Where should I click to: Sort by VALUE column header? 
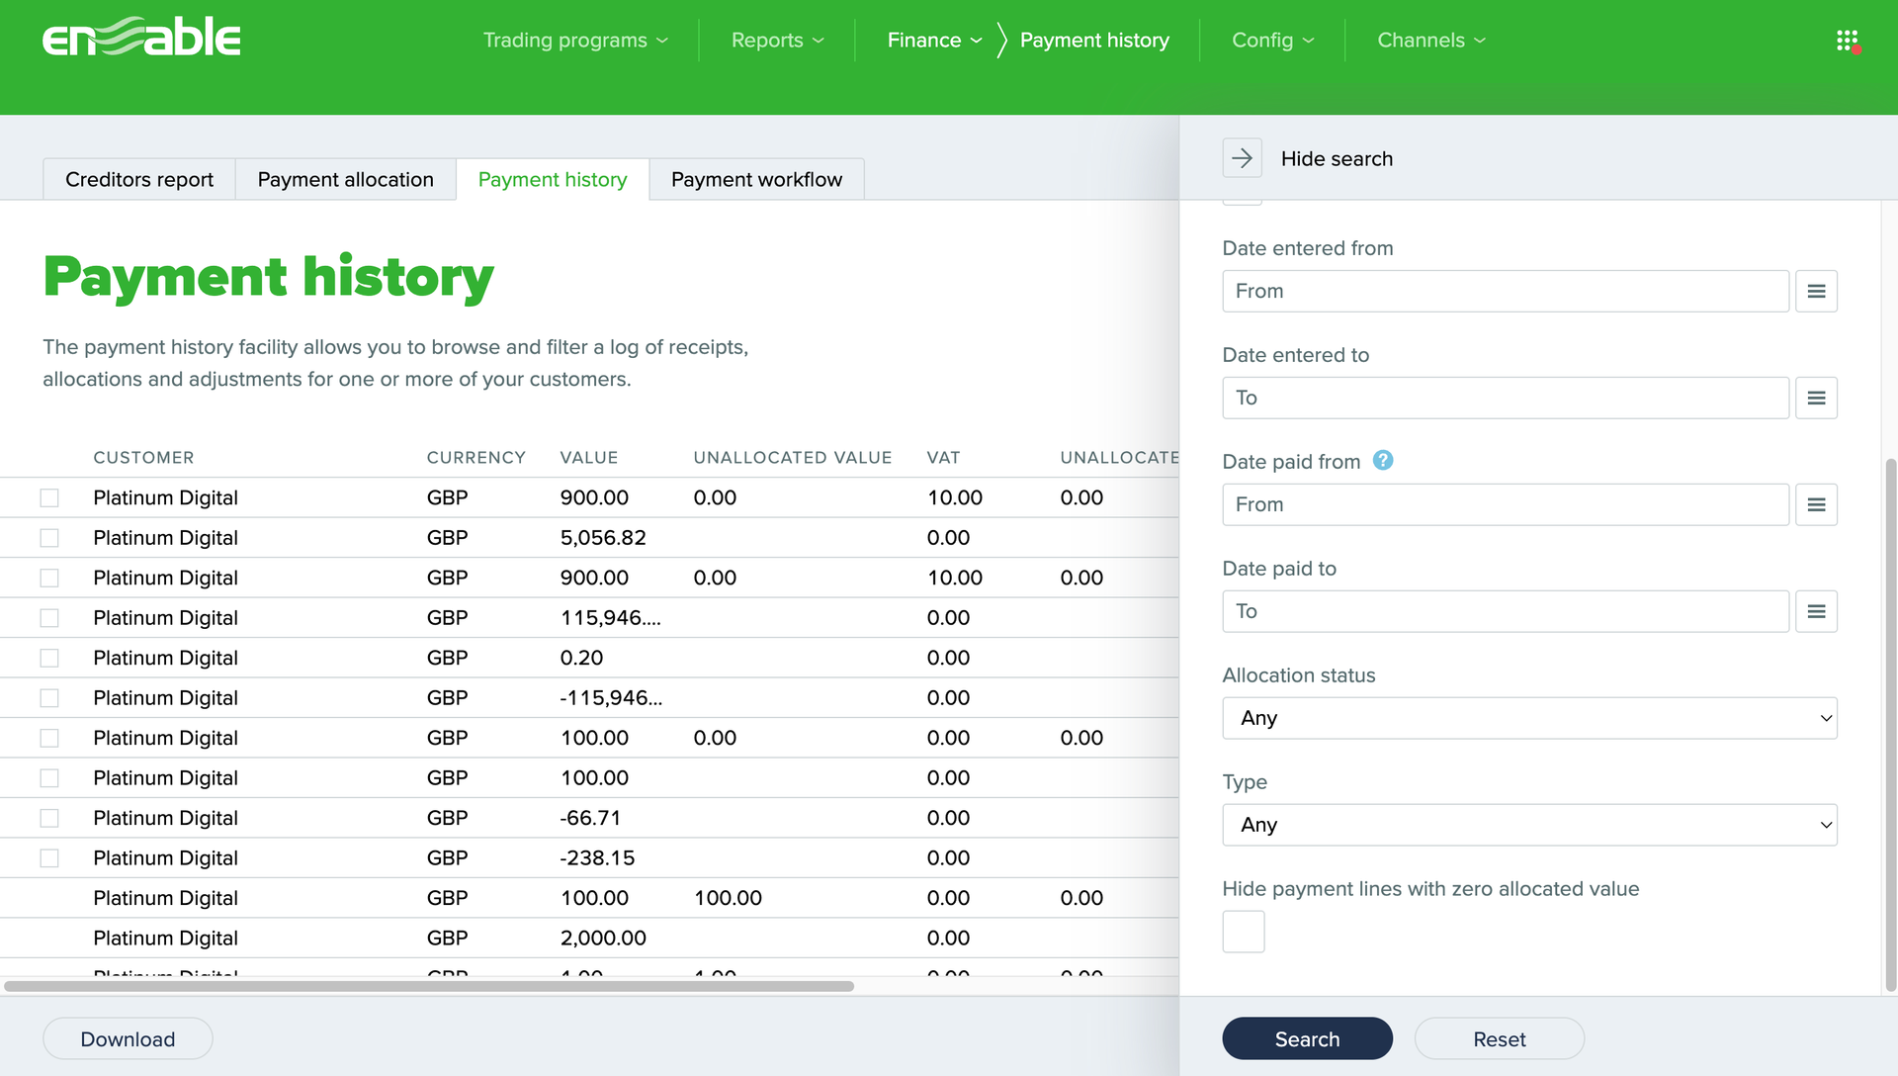(589, 458)
